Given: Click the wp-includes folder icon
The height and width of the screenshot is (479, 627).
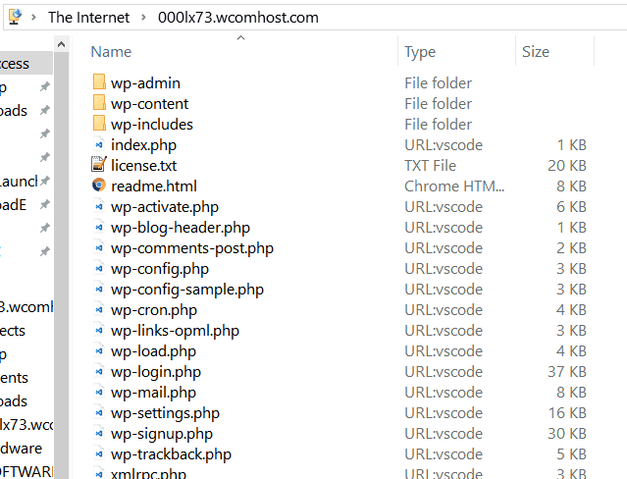Looking at the screenshot, I should coord(99,124).
